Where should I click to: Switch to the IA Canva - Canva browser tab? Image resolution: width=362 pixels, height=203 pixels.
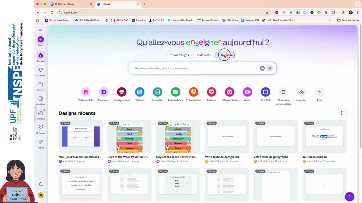71,4
